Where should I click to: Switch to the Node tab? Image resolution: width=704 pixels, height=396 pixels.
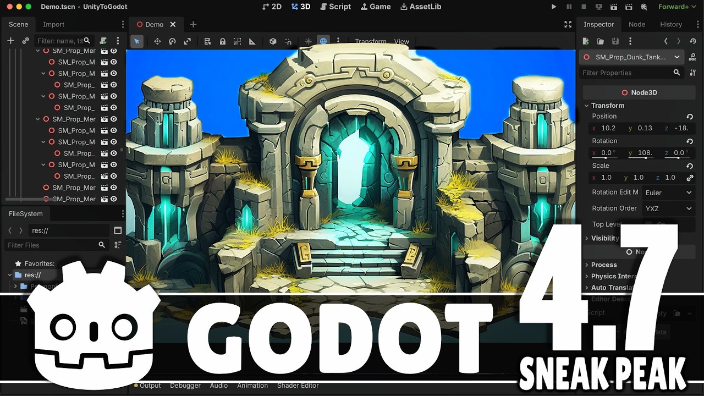click(x=637, y=24)
